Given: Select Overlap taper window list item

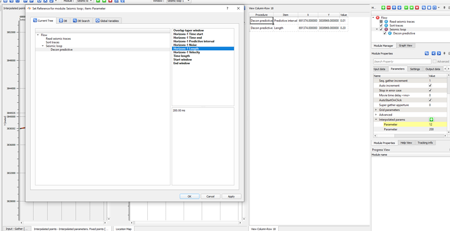Looking at the screenshot, I should click(x=203, y=30).
